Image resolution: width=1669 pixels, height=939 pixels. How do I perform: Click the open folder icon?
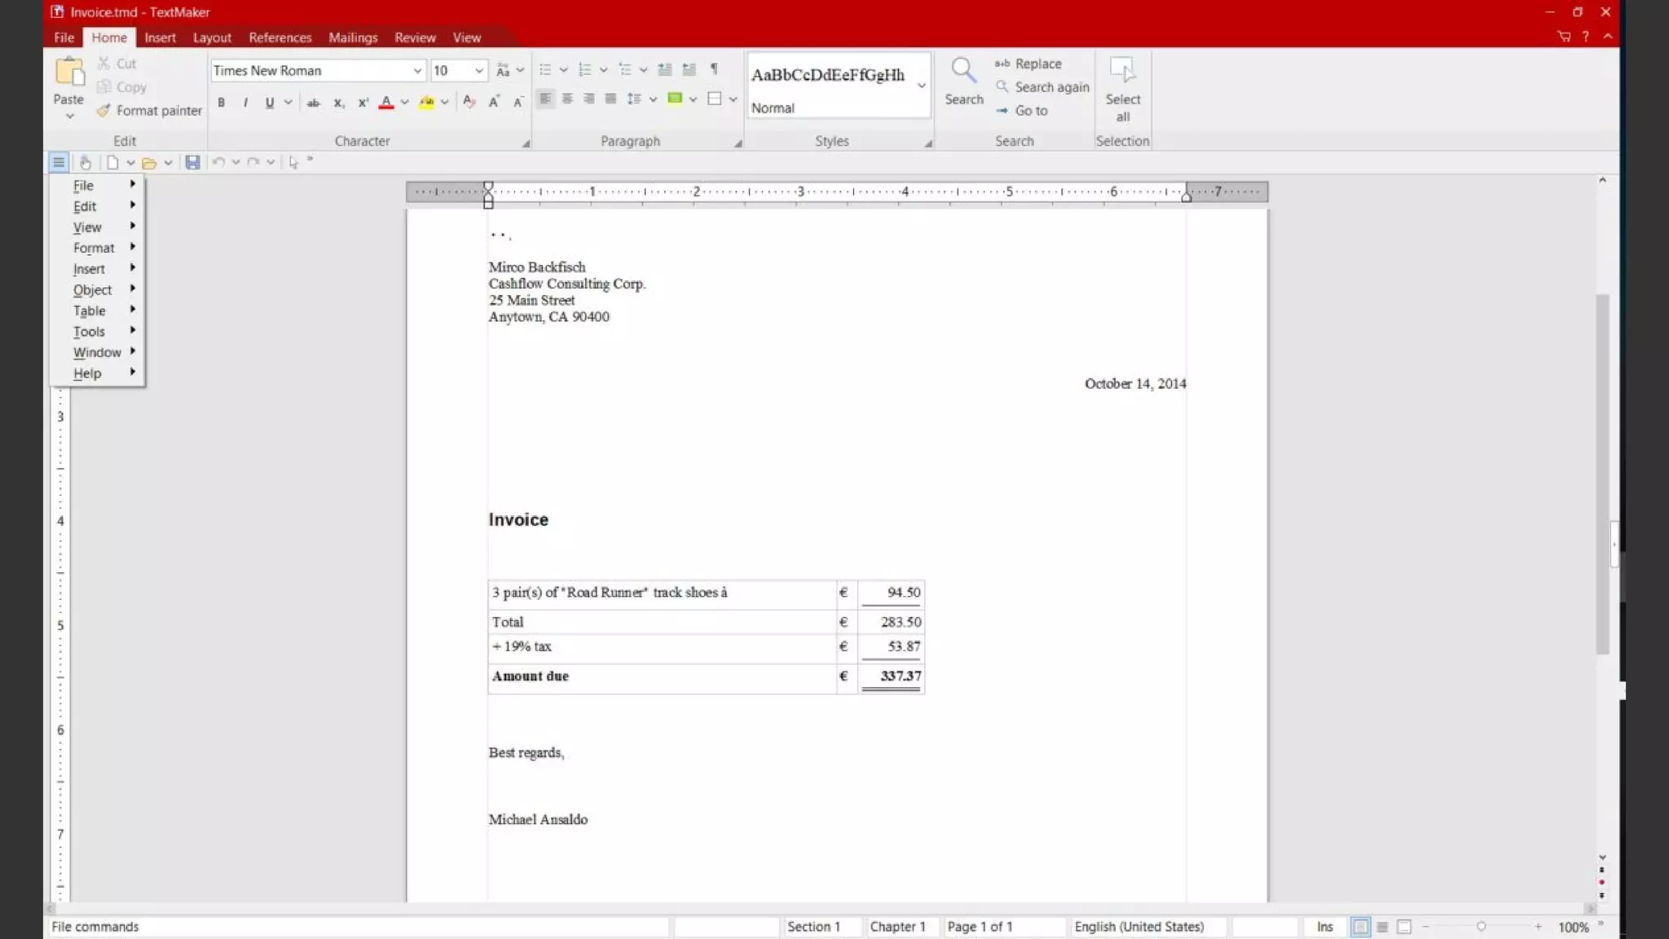click(149, 162)
